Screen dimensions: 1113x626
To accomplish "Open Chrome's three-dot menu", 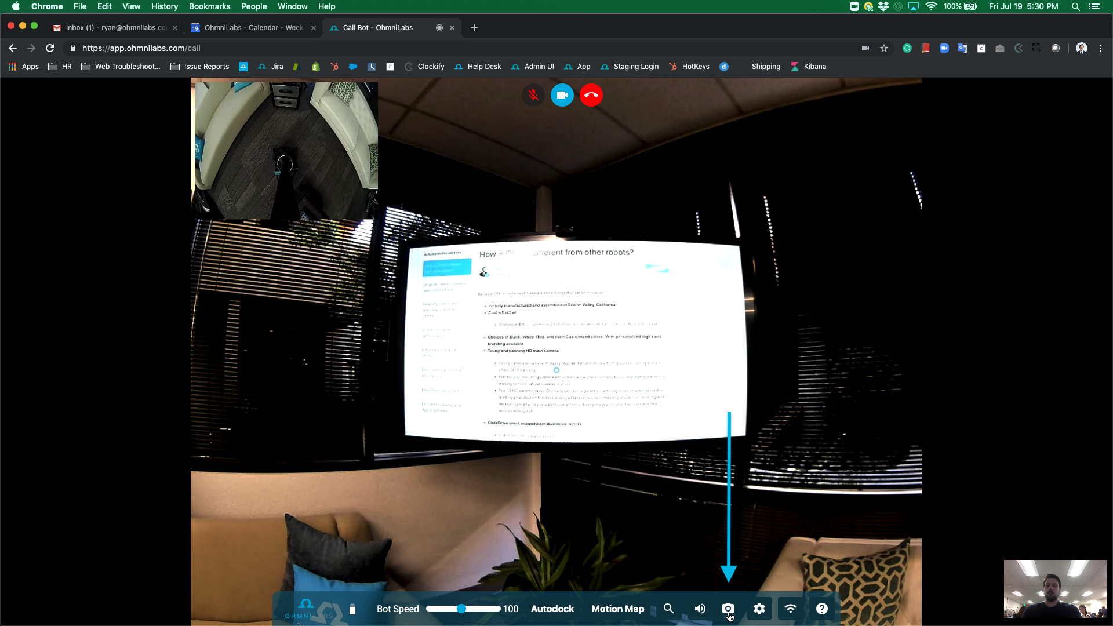I will [1100, 48].
